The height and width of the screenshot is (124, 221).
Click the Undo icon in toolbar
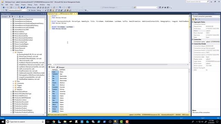pyautogui.click(x=60, y=8)
